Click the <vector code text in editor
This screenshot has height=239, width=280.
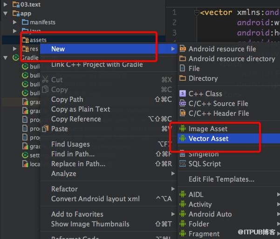216,12
